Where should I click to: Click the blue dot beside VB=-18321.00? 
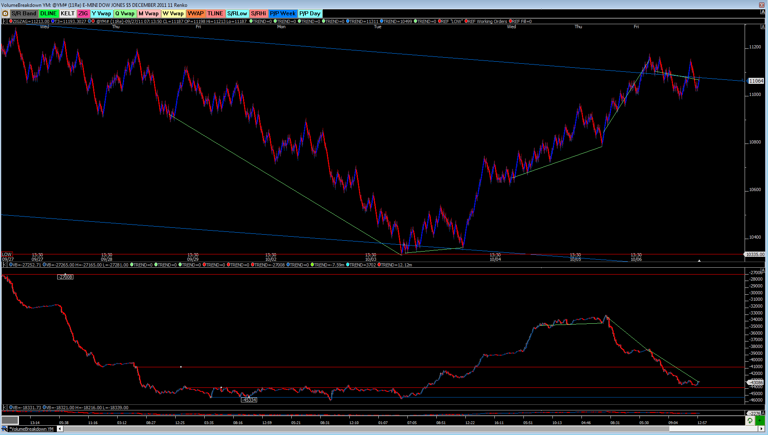tap(45, 408)
